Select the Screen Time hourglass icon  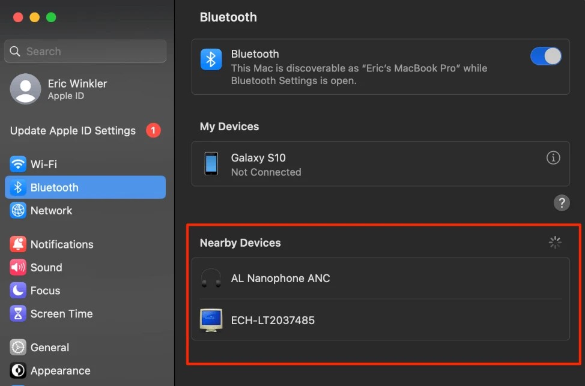18,313
